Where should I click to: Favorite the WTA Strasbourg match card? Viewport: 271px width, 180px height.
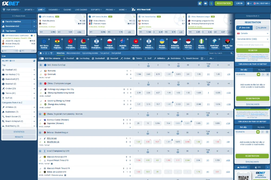tap(84, 17)
